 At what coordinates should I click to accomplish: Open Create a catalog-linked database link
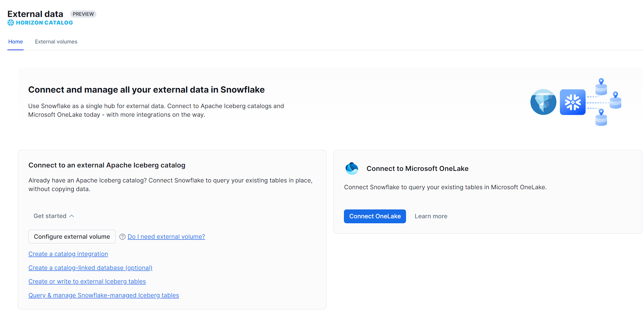(90, 268)
